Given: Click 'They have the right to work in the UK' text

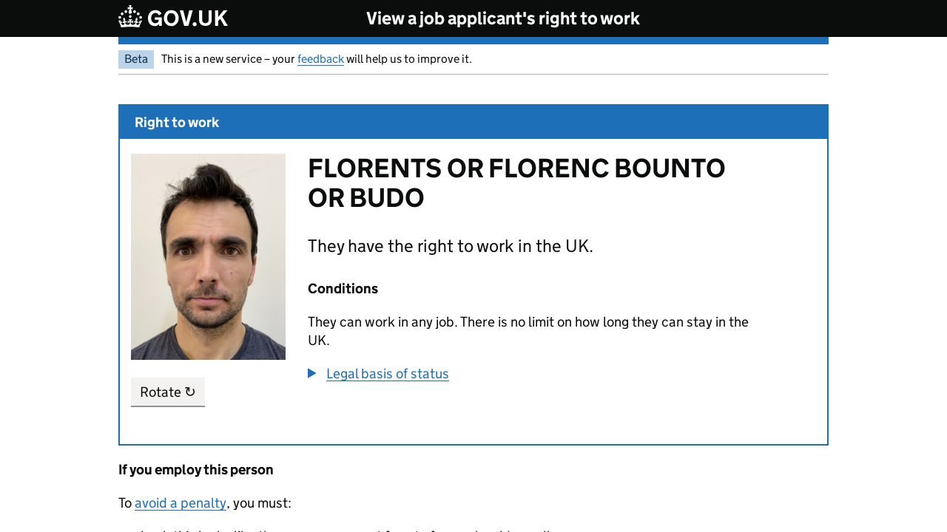Looking at the screenshot, I should pyautogui.click(x=450, y=246).
